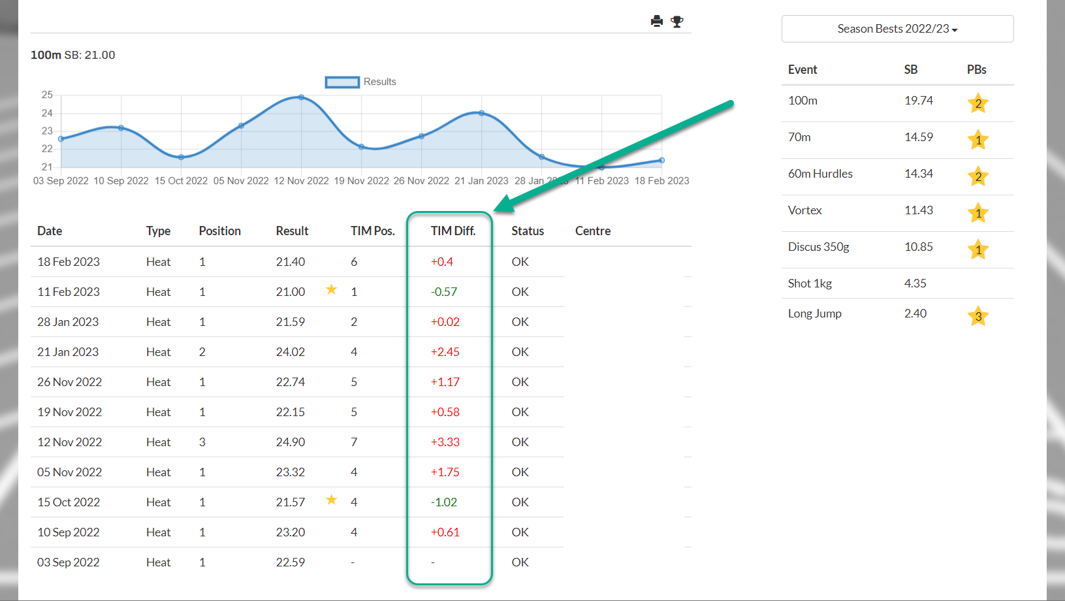Click the trophy icon above the chart
This screenshot has height=601, width=1065.
[x=677, y=22]
